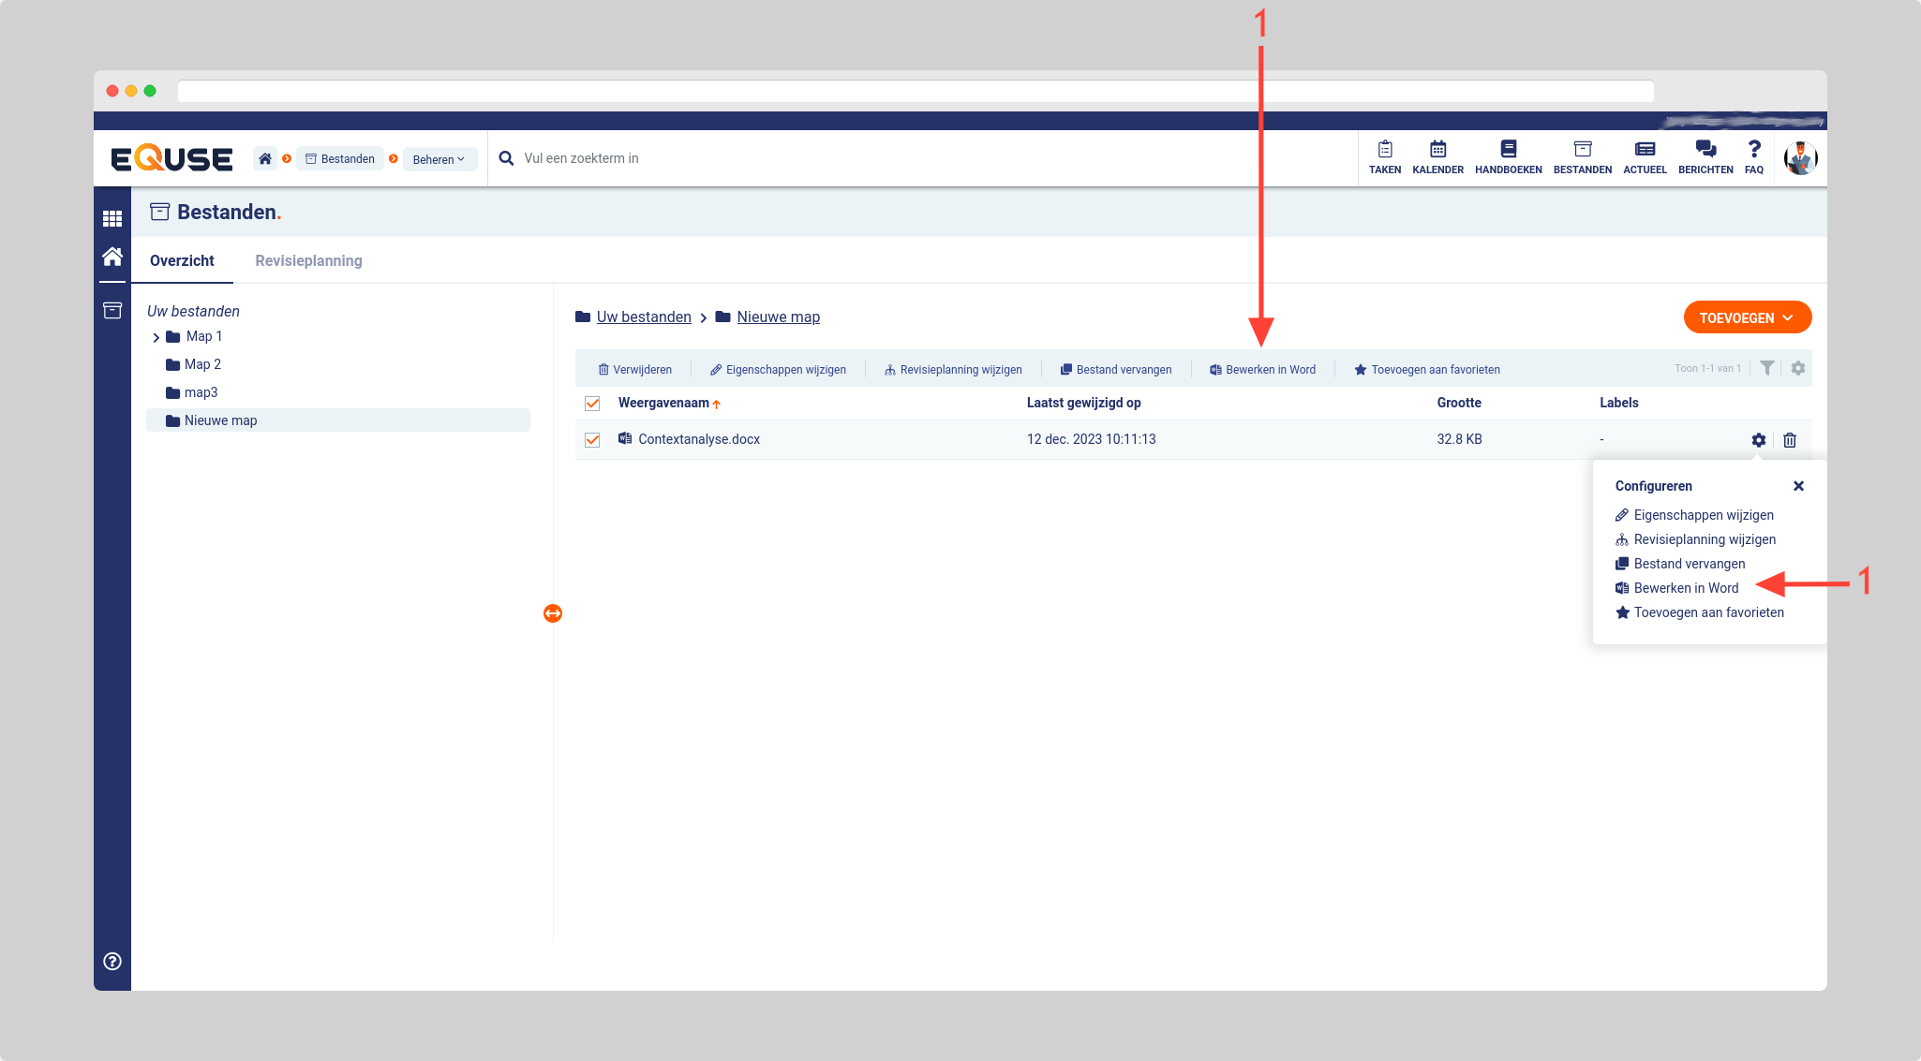
Task: Sort by Weergavenaam column header
Action: pyautogui.click(x=669, y=404)
